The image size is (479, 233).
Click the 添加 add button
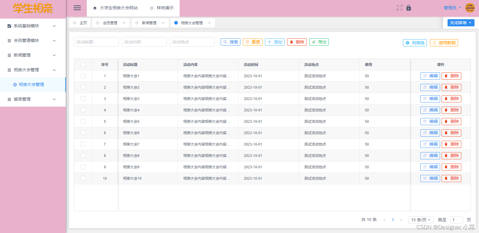click(275, 42)
